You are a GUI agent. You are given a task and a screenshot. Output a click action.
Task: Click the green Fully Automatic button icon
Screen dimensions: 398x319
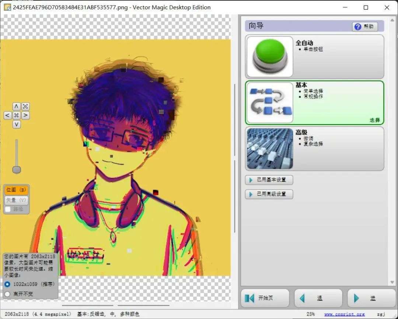point(270,56)
